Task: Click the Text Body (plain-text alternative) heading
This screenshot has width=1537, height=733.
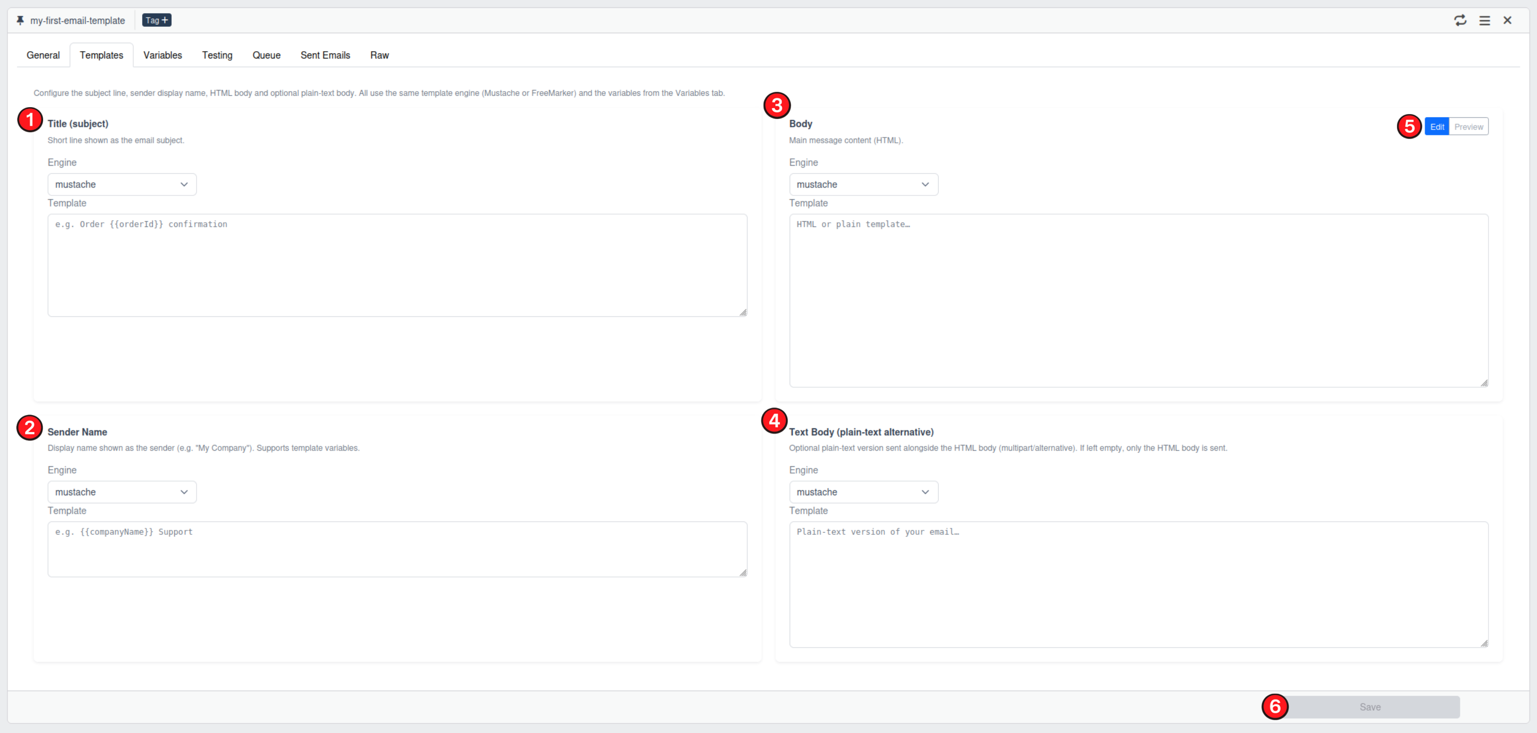Action: coord(861,432)
